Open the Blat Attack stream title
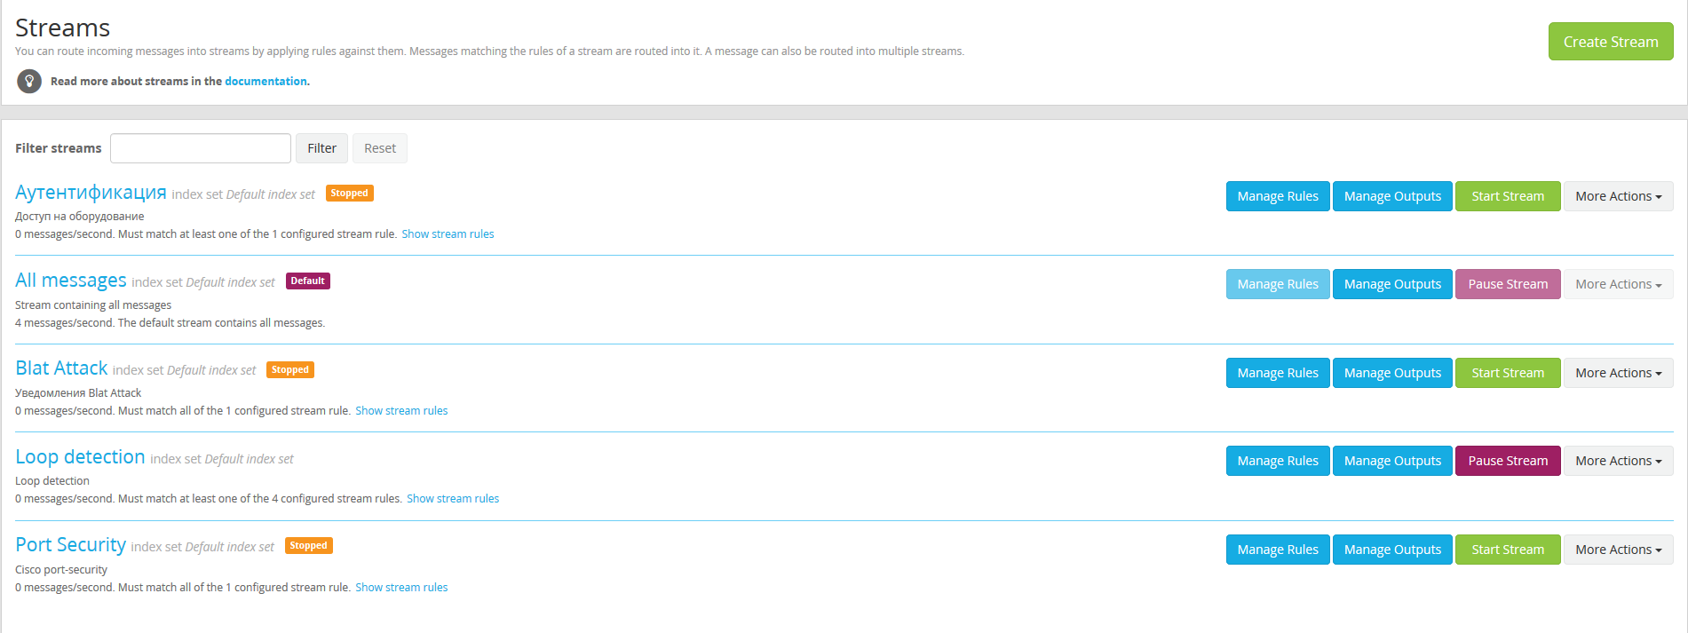 tap(61, 368)
